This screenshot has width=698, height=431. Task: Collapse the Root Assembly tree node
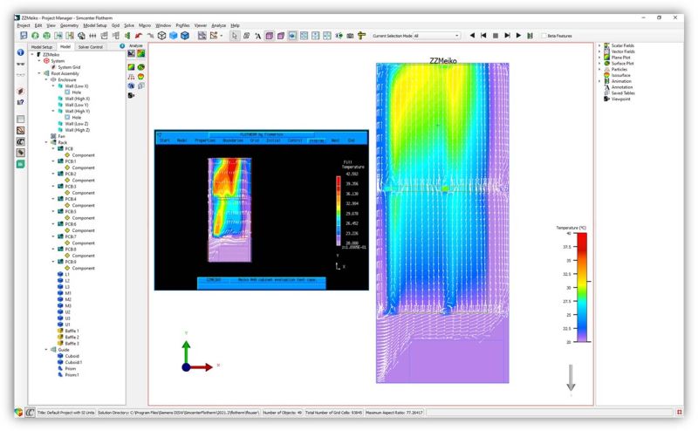click(39, 73)
